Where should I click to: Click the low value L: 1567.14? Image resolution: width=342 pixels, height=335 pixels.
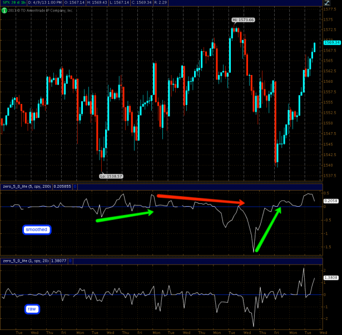[120, 3]
